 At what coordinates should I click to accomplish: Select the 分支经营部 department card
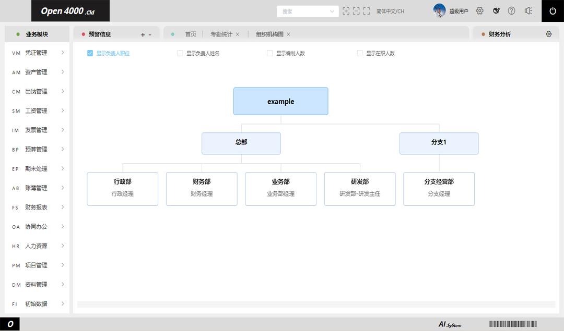(x=439, y=189)
